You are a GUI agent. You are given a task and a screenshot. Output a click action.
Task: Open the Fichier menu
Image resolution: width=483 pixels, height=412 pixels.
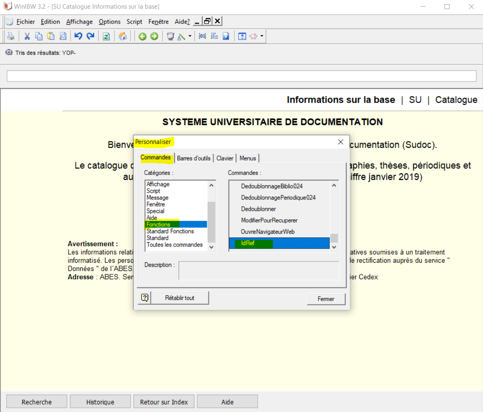(26, 22)
